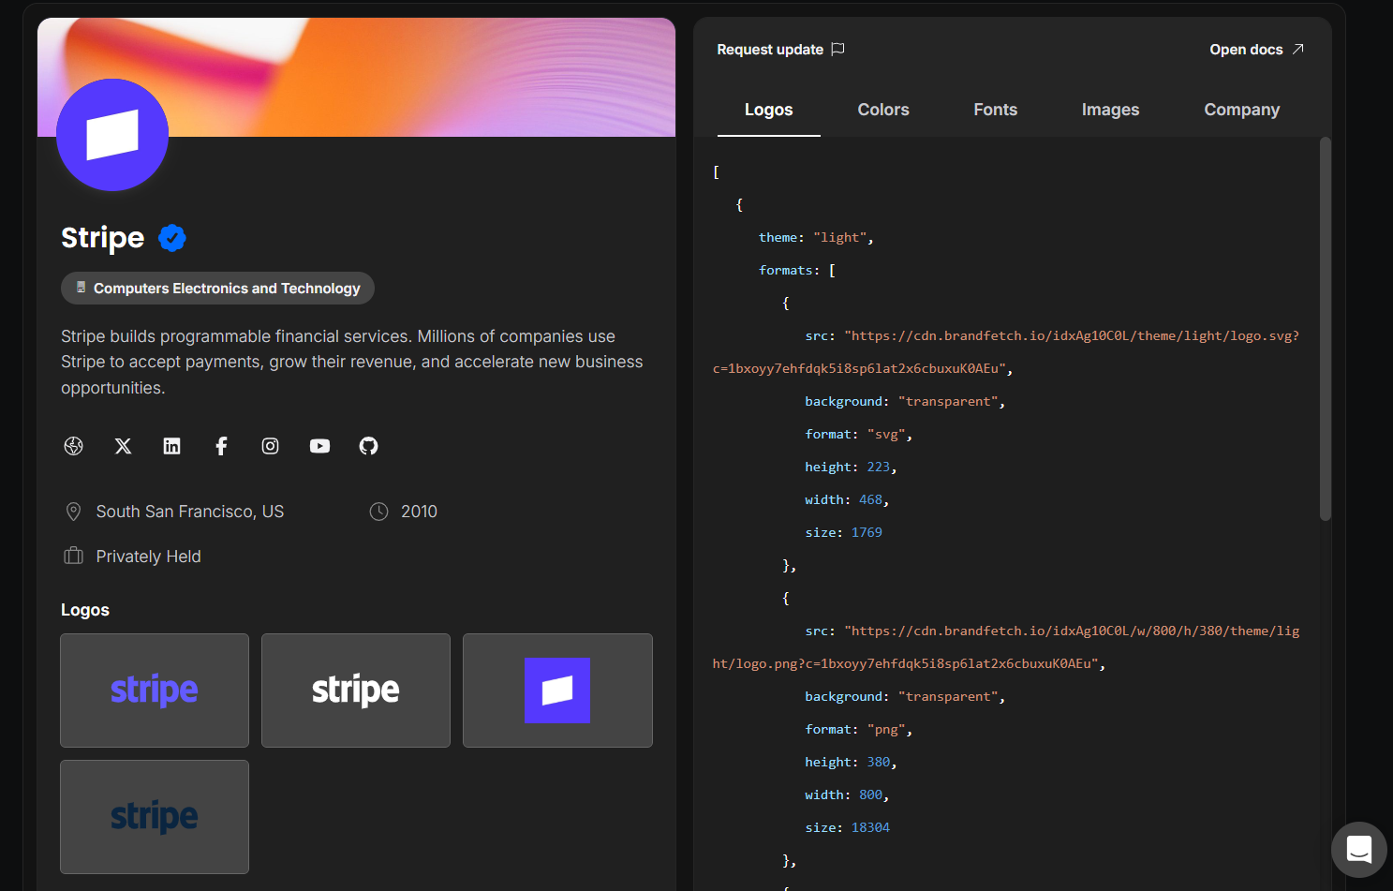Click the theme "light" value
The width and height of the screenshot is (1393, 891).
pyautogui.click(x=839, y=237)
